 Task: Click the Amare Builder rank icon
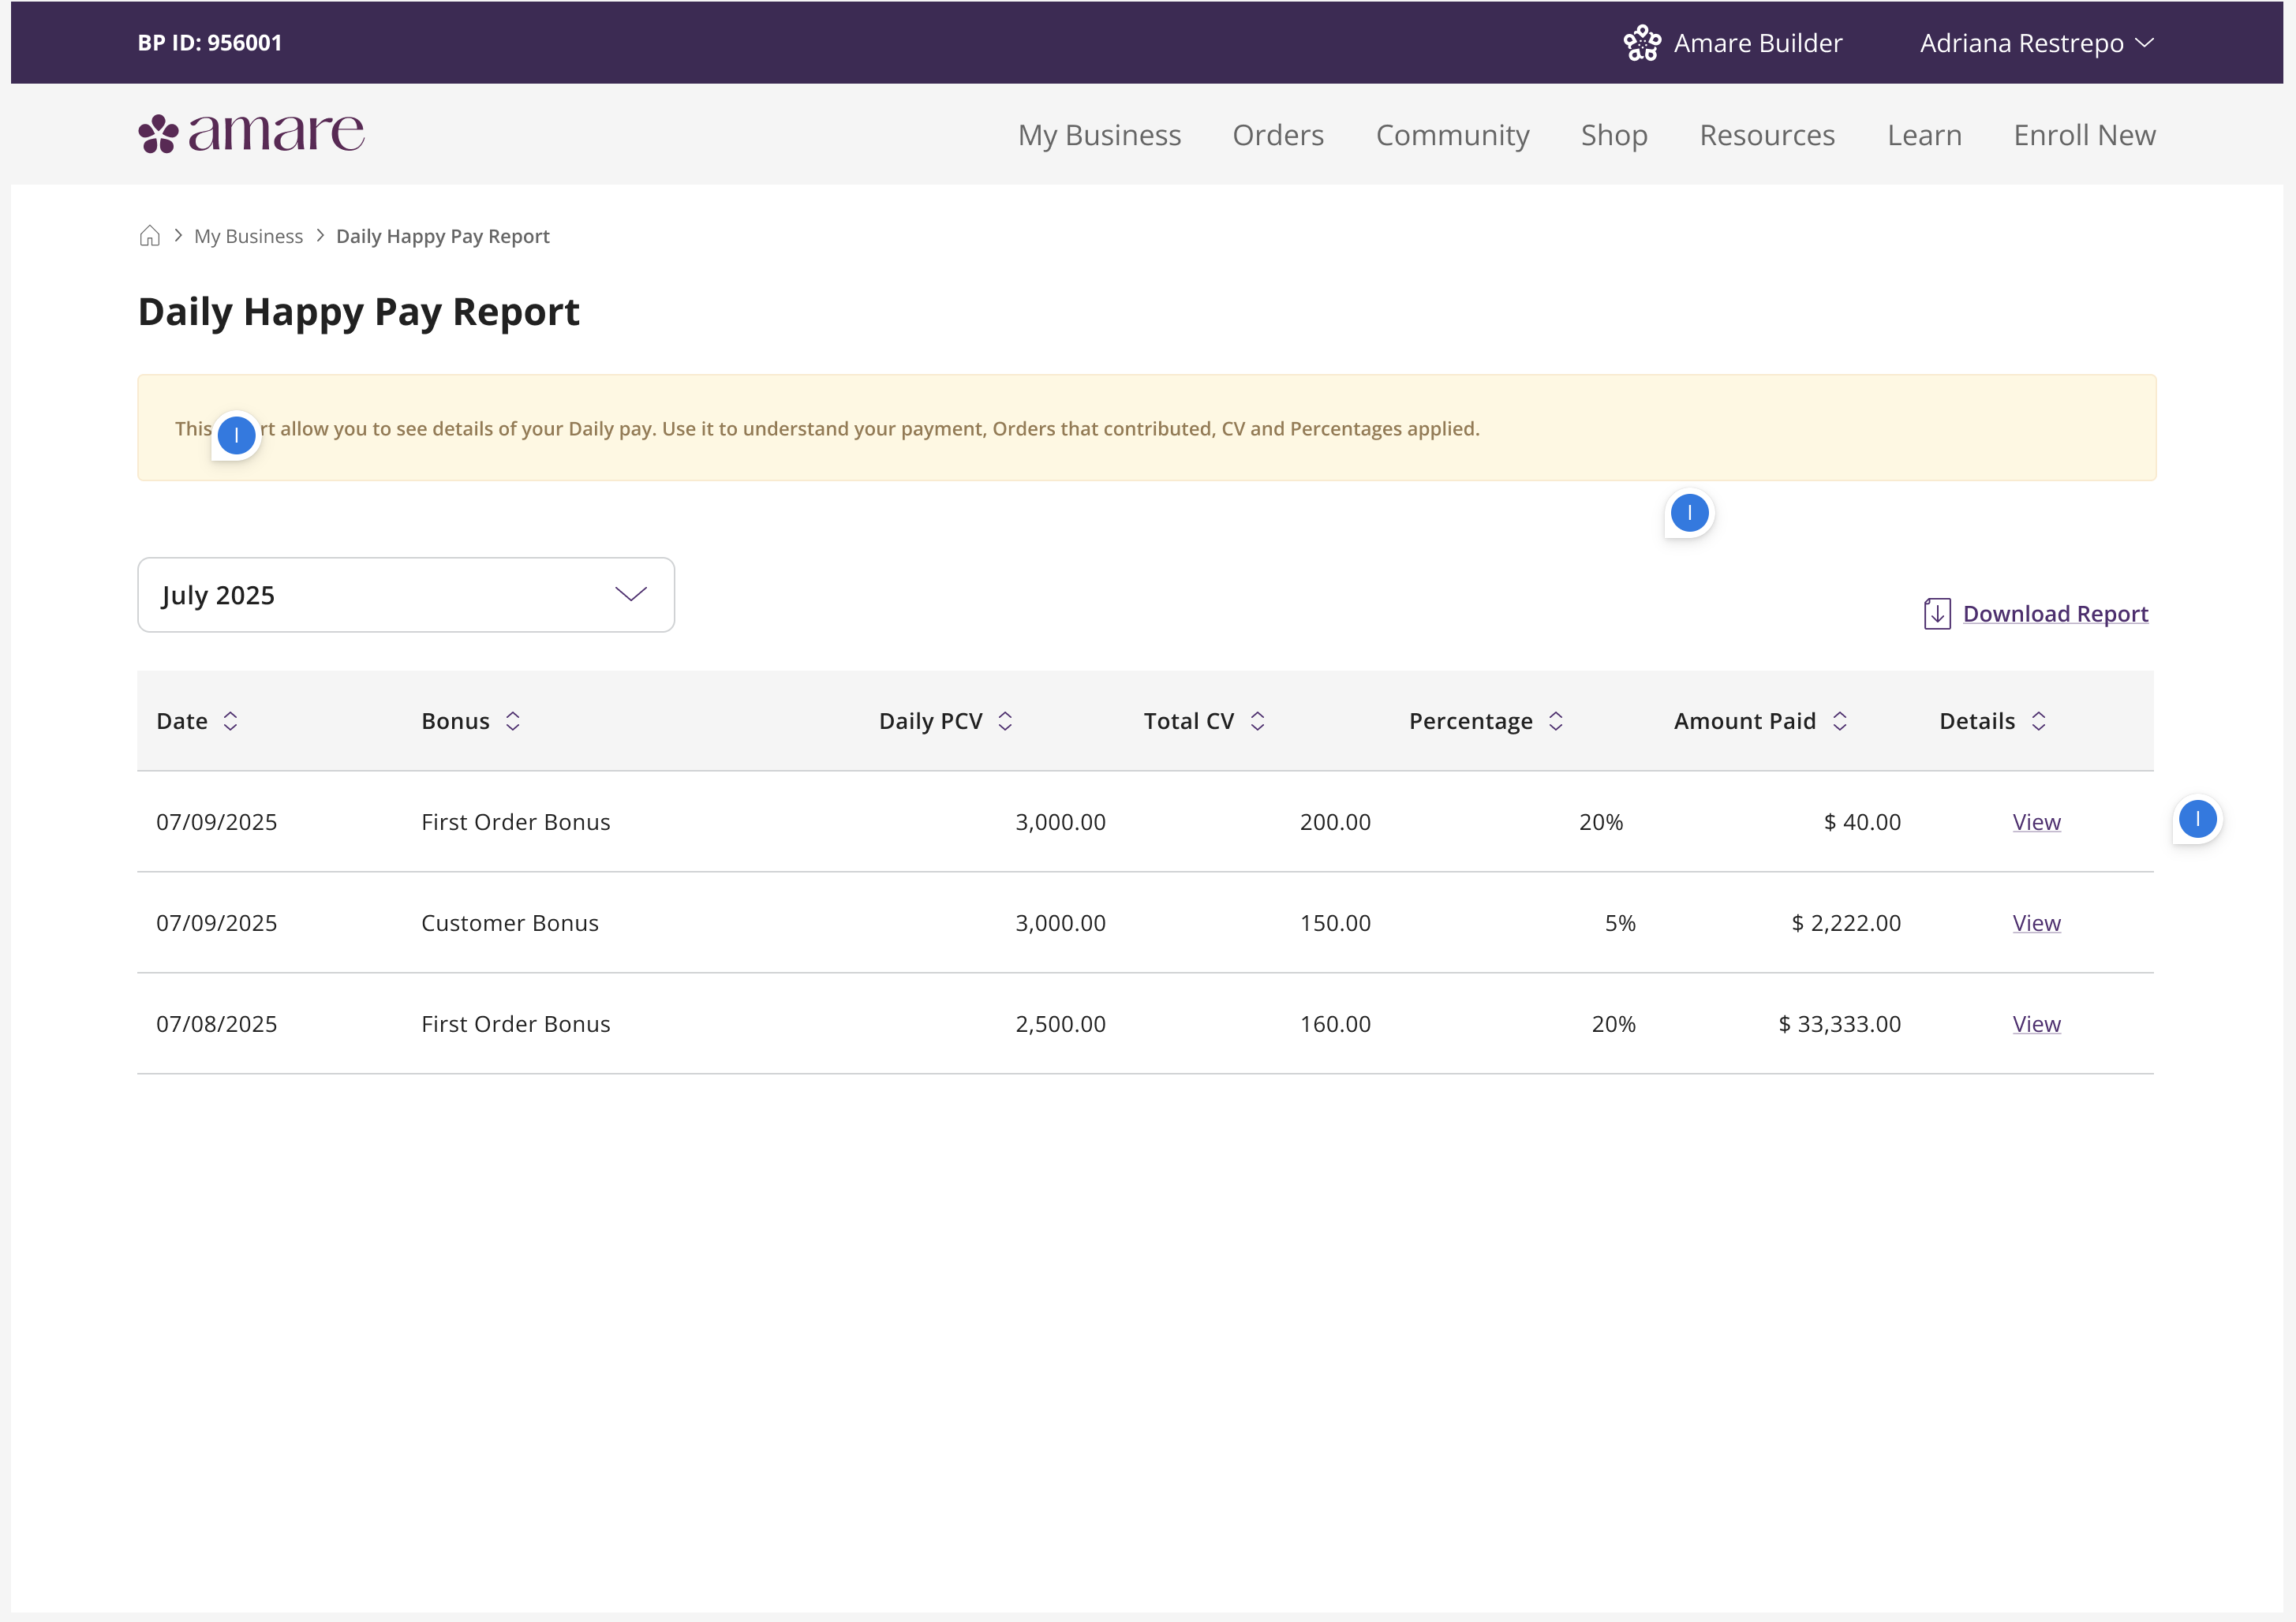1641,43
